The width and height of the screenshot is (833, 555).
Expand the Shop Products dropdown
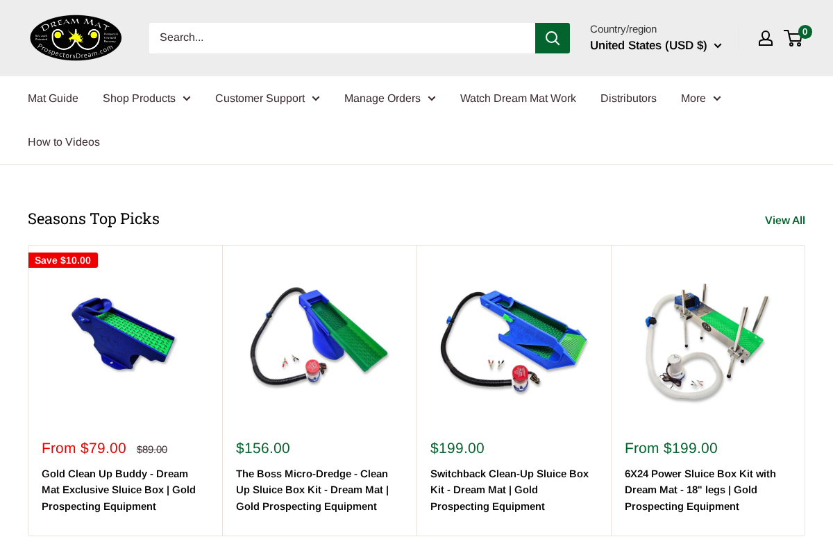click(x=146, y=98)
